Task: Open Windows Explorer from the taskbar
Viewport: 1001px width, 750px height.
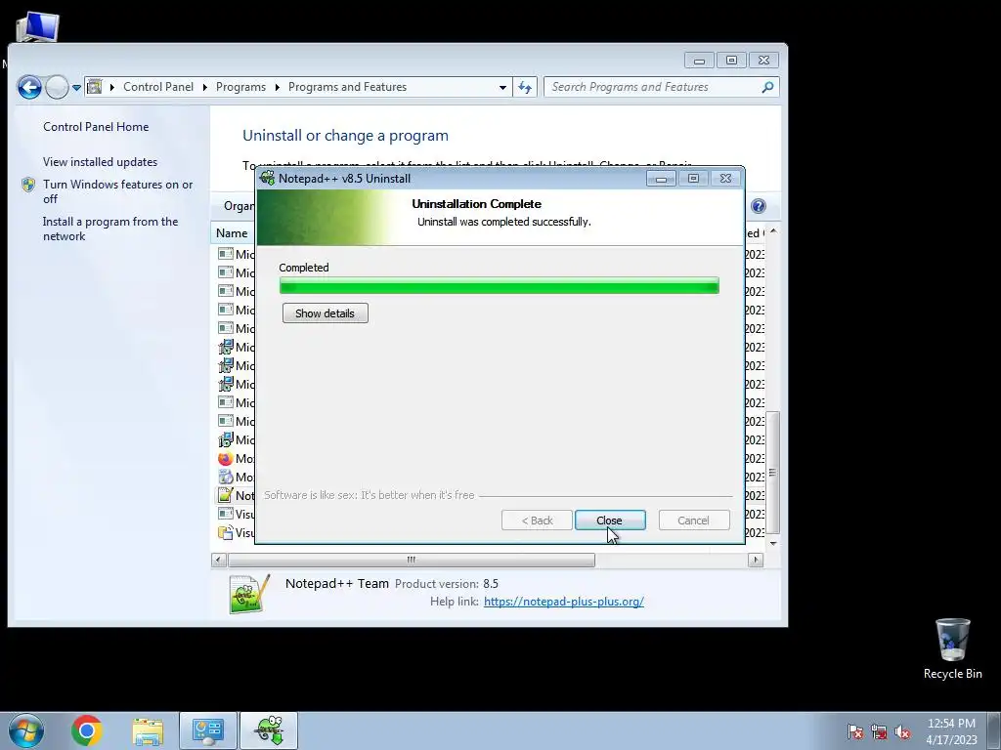Action: (148, 730)
